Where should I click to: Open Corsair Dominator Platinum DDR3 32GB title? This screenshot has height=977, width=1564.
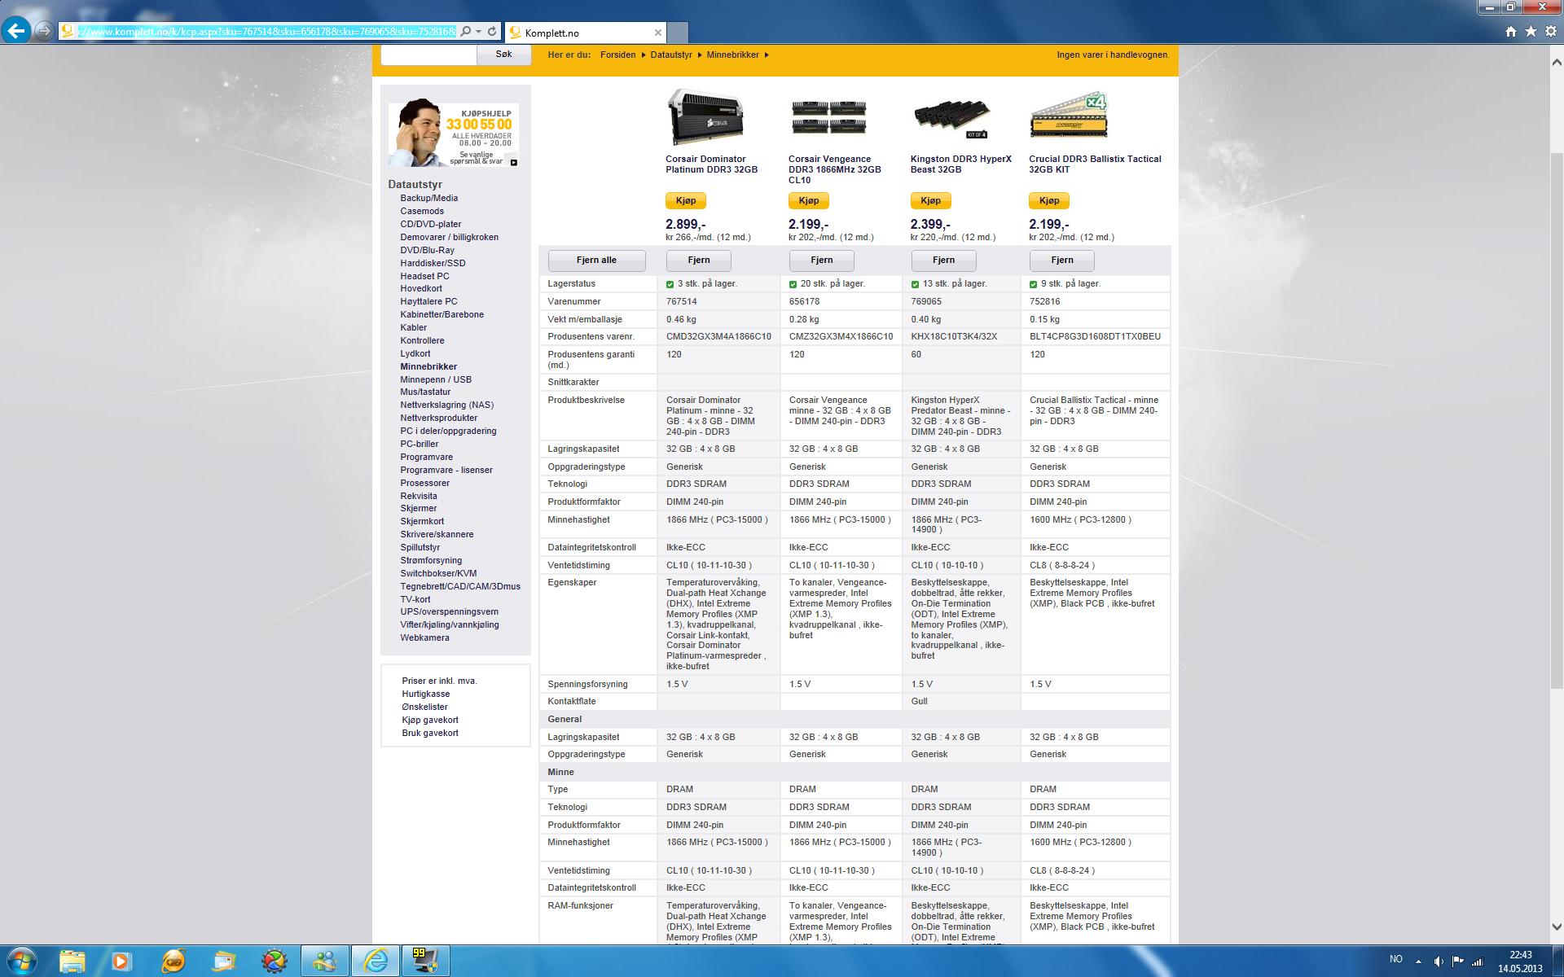point(712,164)
